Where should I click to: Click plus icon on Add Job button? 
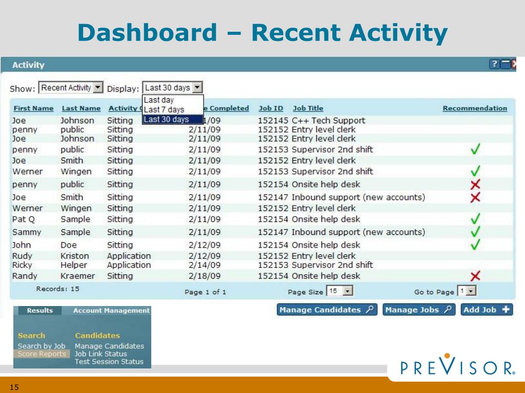[x=506, y=310]
